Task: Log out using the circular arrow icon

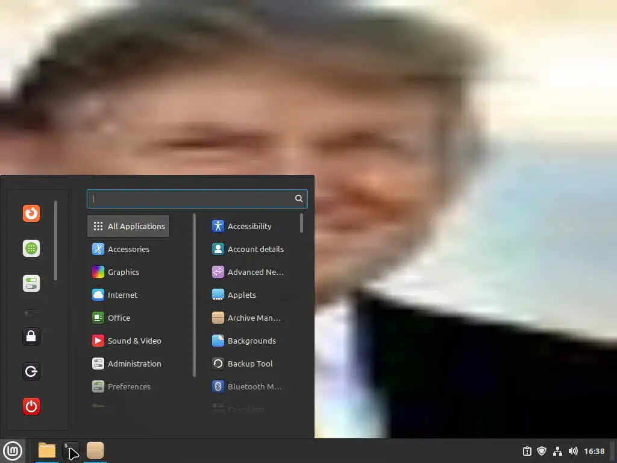Action: (31, 371)
